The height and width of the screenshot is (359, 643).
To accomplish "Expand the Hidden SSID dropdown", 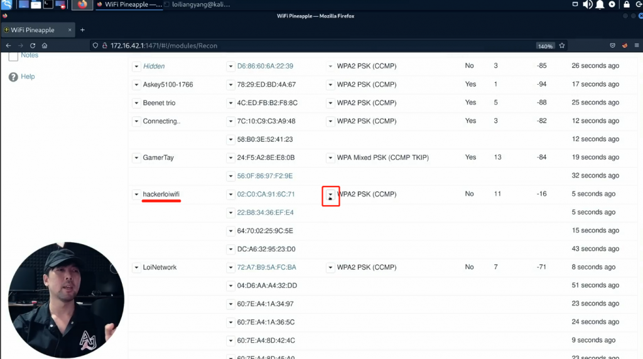I will coord(136,67).
